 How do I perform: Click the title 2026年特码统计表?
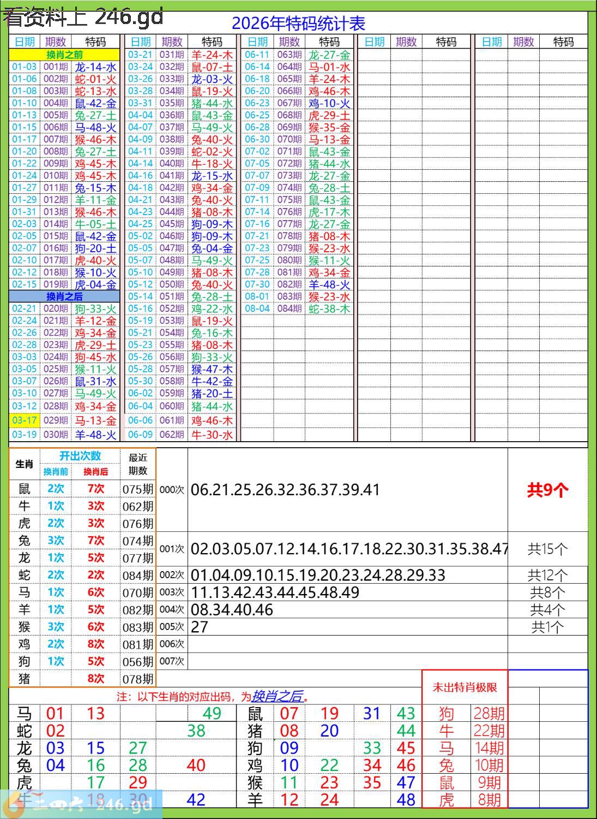298,23
